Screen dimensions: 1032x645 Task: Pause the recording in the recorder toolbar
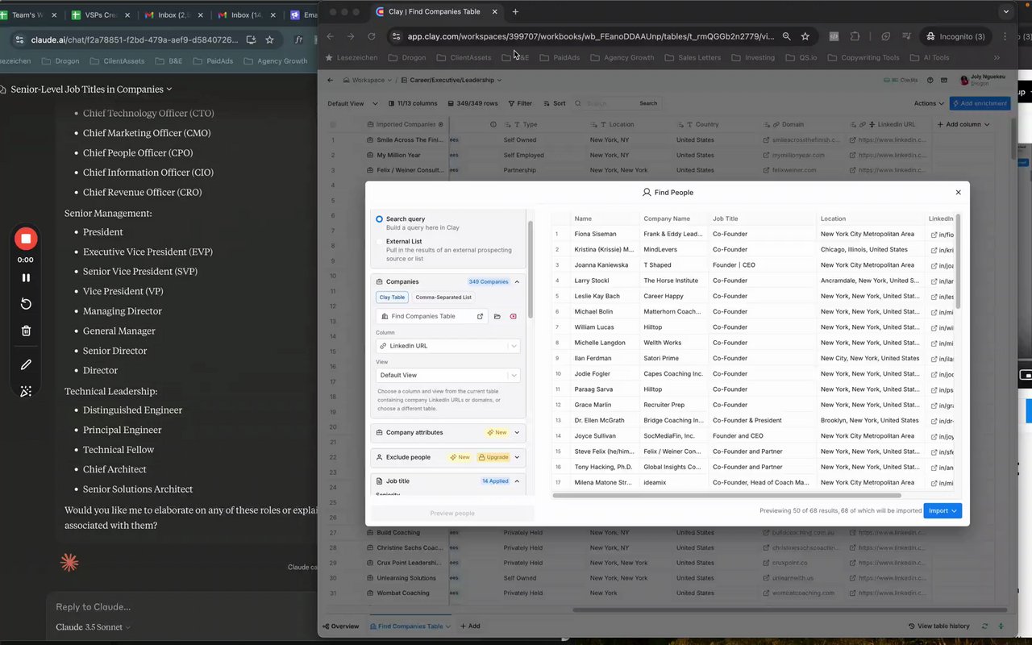pyautogui.click(x=26, y=277)
